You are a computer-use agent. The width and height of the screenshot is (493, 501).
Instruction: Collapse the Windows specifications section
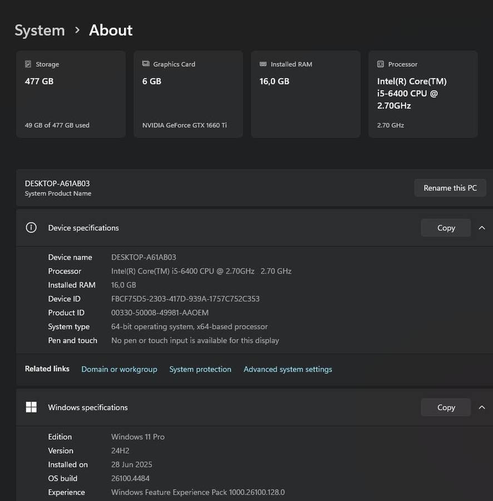tap(482, 407)
